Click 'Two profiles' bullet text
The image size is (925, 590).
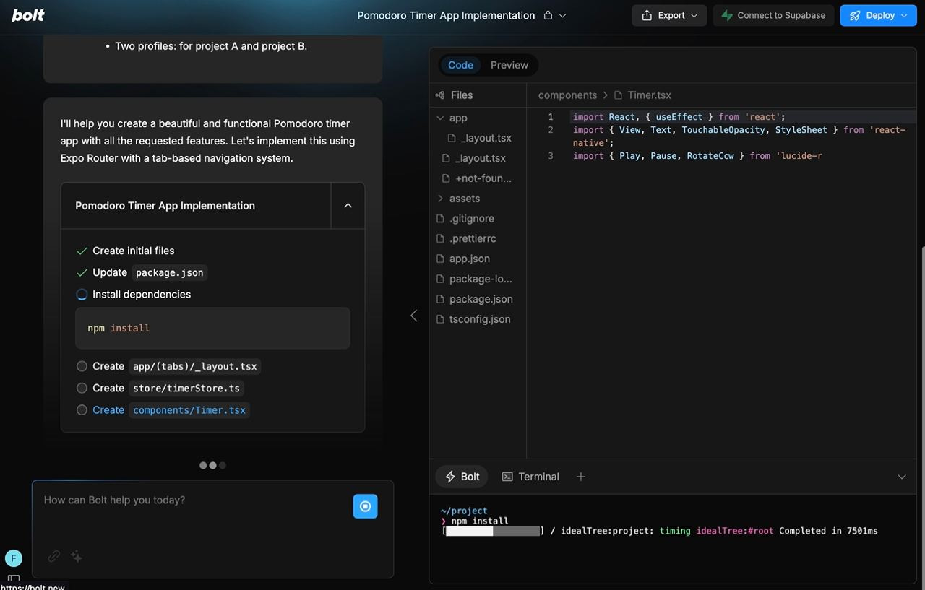click(211, 46)
